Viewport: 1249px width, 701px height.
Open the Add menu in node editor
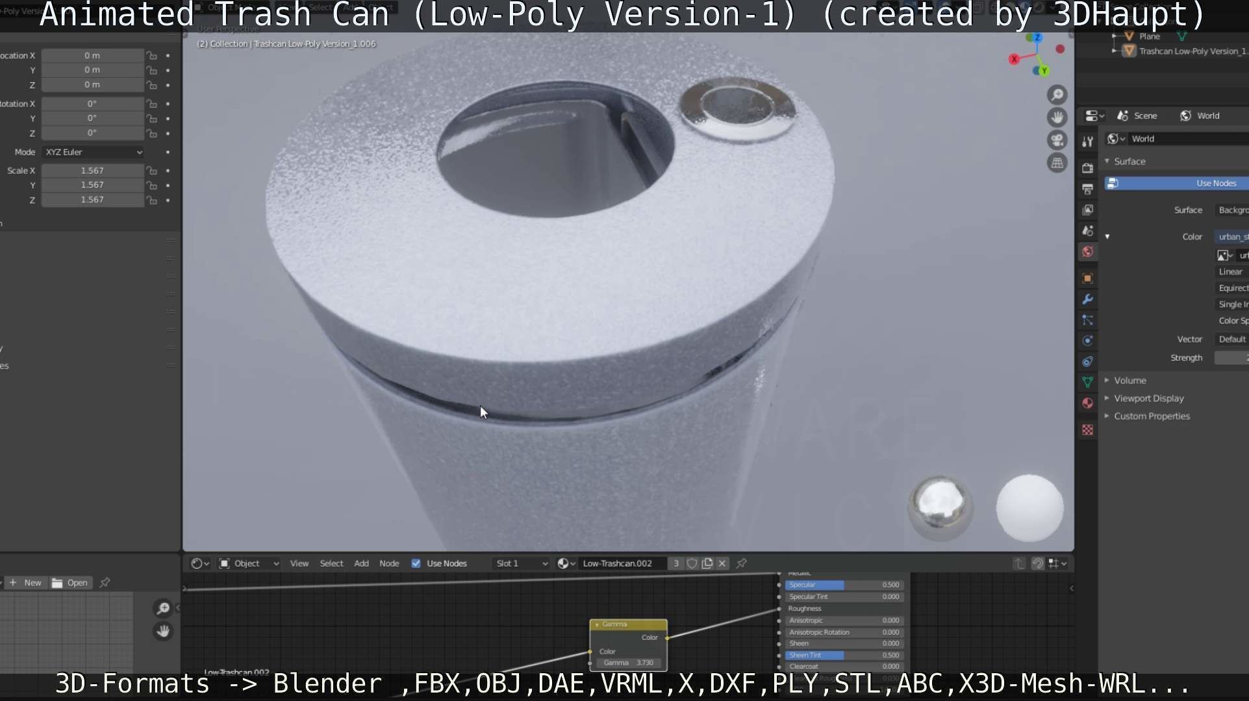coord(361,563)
